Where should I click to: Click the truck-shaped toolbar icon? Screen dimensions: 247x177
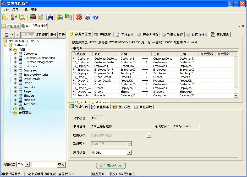(x=33, y=17)
